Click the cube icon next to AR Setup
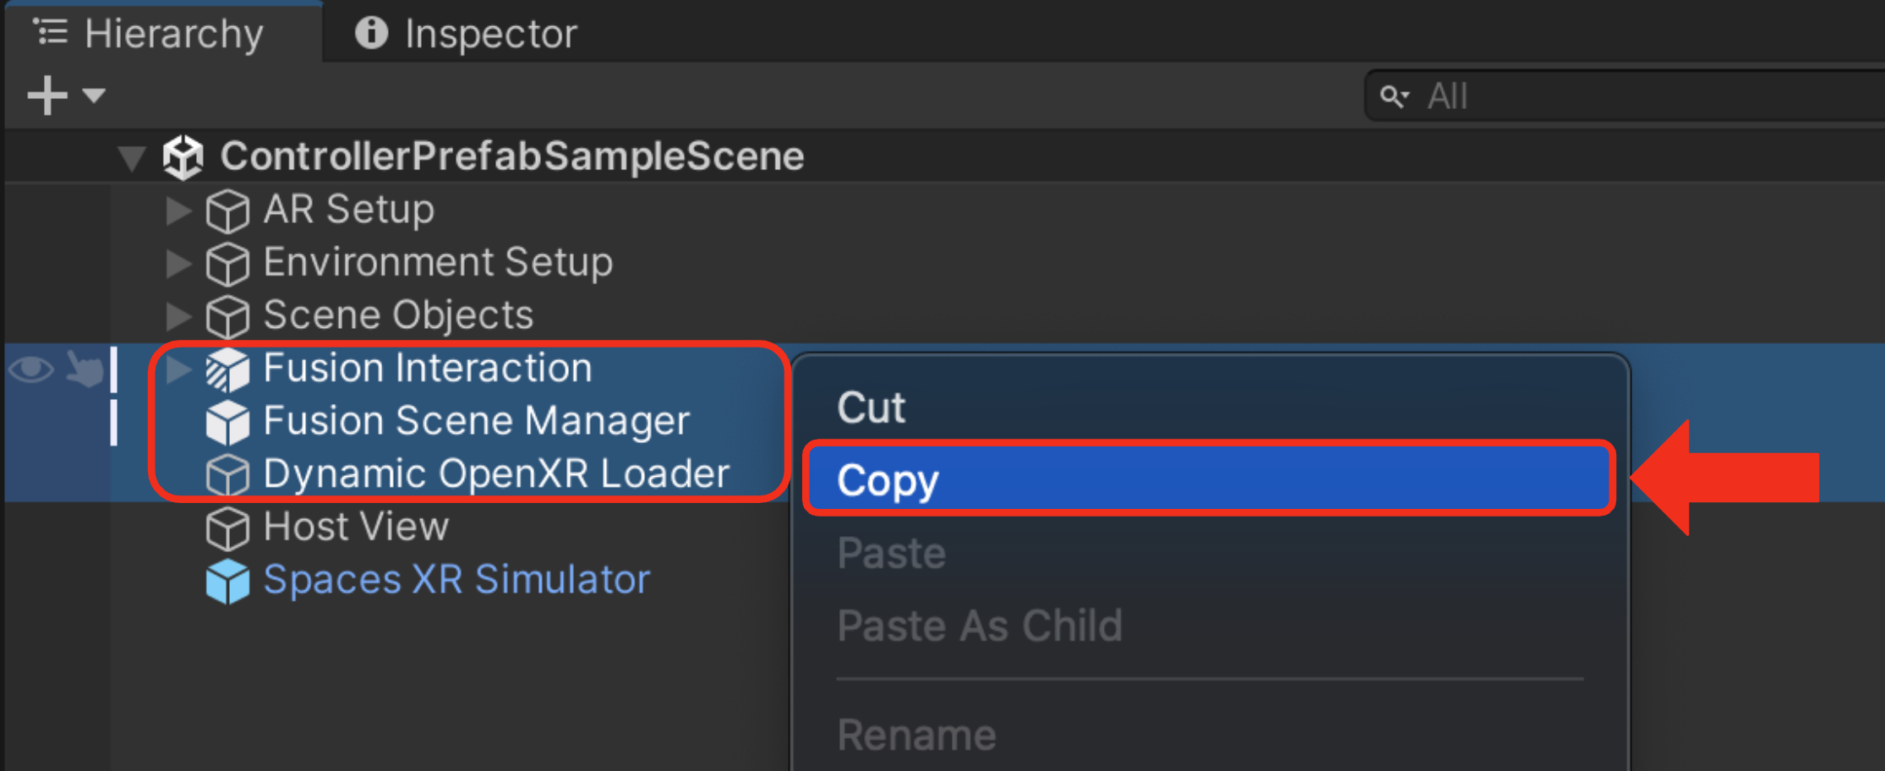 pyautogui.click(x=227, y=211)
